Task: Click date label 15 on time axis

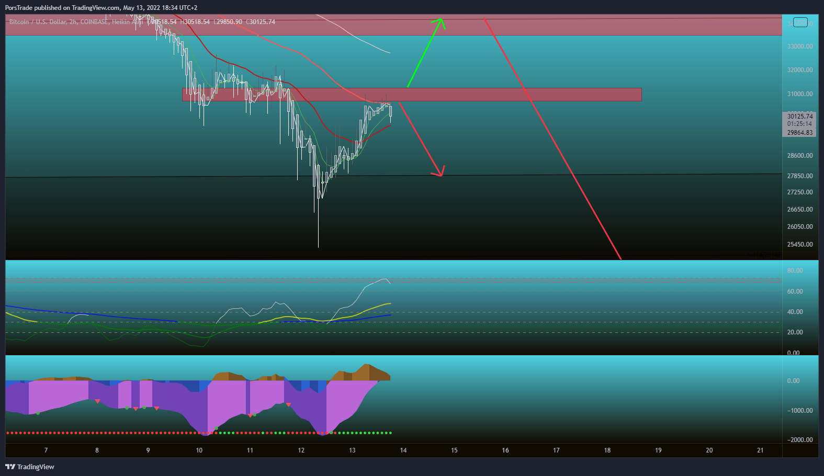Action: (x=454, y=450)
